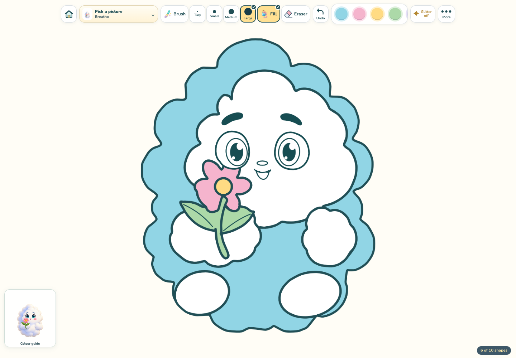Pick the pink colour swatch
This screenshot has width=516, height=358.
[359, 14]
